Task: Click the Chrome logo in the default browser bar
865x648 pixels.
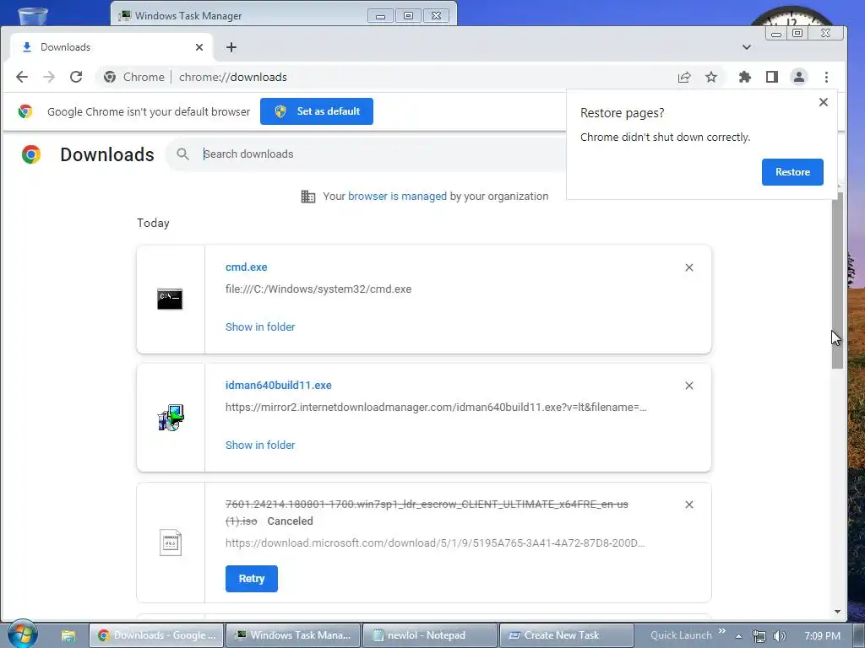Action: (24, 111)
